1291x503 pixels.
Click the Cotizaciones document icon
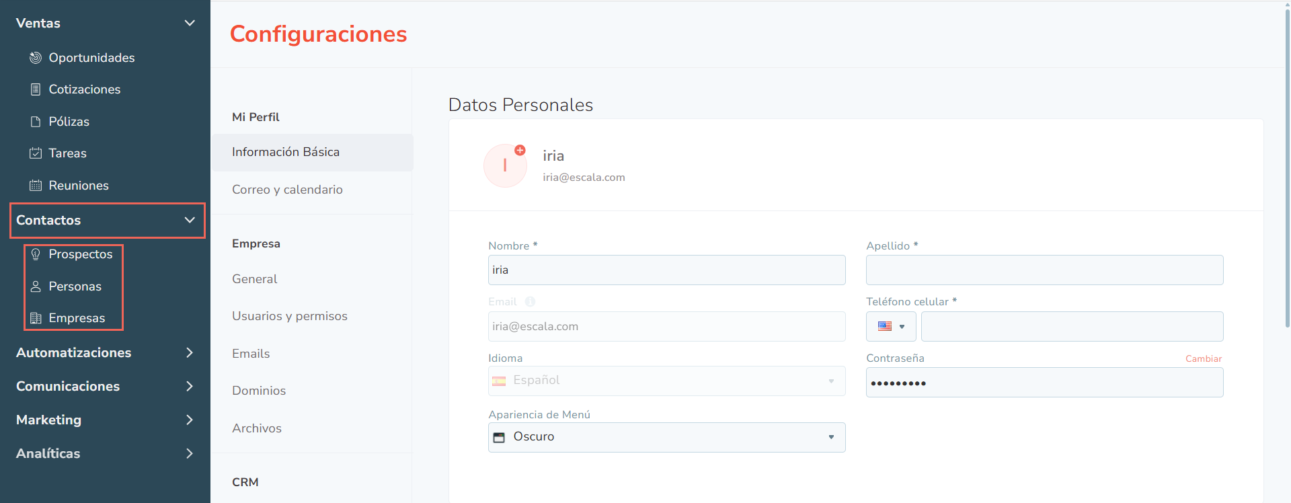pyautogui.click(x=36, y=89)
